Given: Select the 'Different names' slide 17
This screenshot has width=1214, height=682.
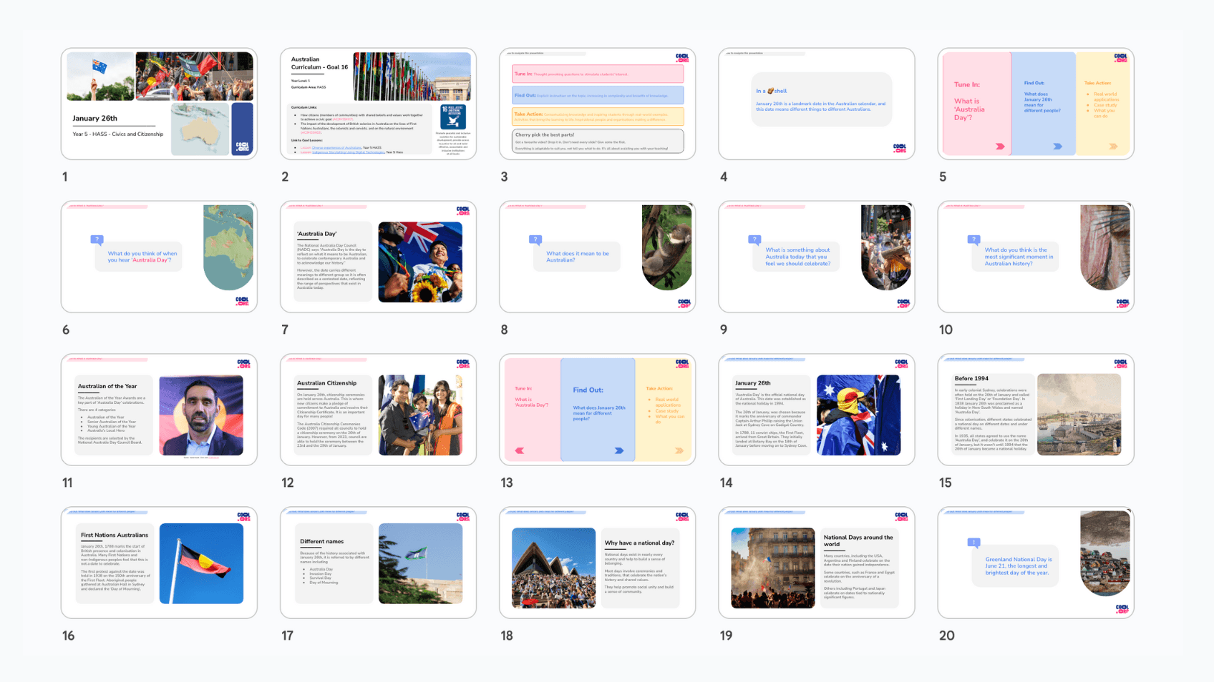Looking at the screenshot, I should (378, 563).
